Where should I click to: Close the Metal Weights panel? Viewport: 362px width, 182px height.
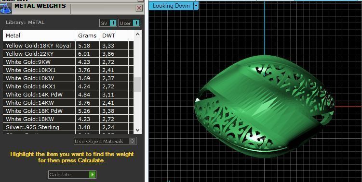(139, 8)
